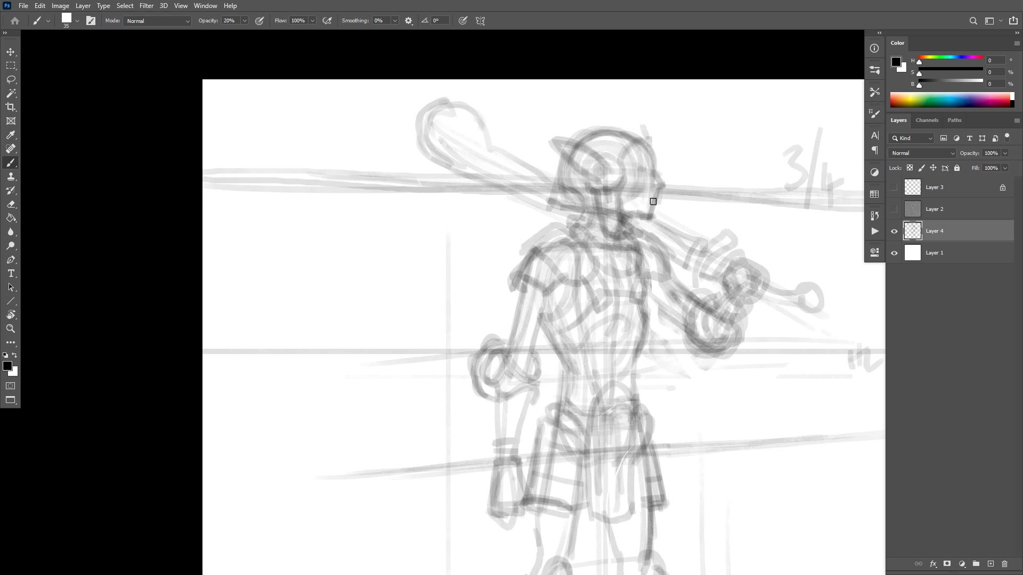Hide Layer 1 visibility eye
Viewport: 1023px width, 575px height.
tap(894, 253)
